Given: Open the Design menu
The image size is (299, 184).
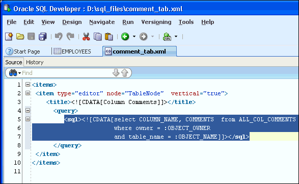Looking at the screenshot, I should click(x=72, y=22).
